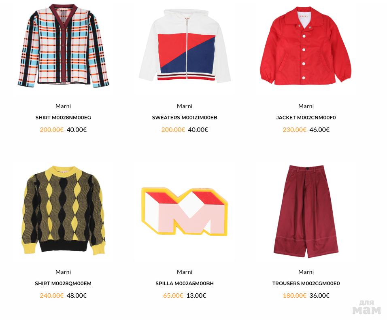This screenshot has width=387, height=320.
Task: Open the M-shaped pin brooch image
Action: click(x=185, y=211)
